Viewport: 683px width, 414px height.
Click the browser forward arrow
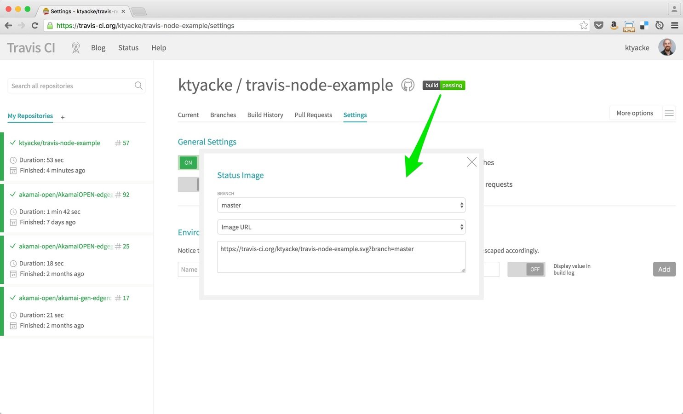coord(21,25)
